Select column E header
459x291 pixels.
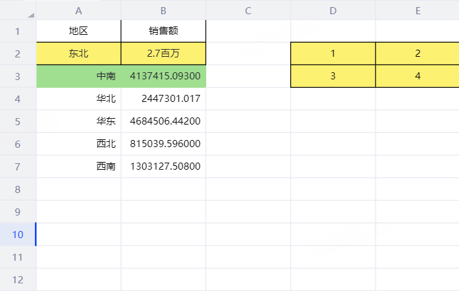pyautogui.click(x=418, y=10)
